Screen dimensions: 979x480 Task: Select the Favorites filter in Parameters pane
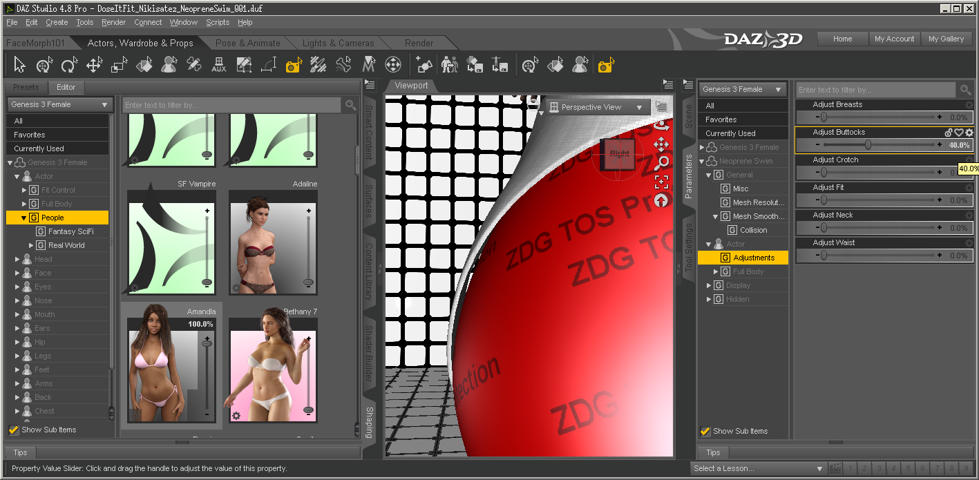[x=743, y=119]
